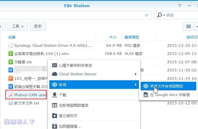Select the Synology Cloud Station Drive file row

(53, 45)
